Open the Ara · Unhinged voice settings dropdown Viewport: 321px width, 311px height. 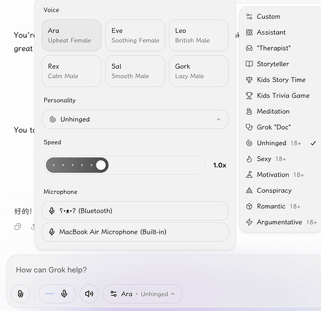click(x=142, y=294)
